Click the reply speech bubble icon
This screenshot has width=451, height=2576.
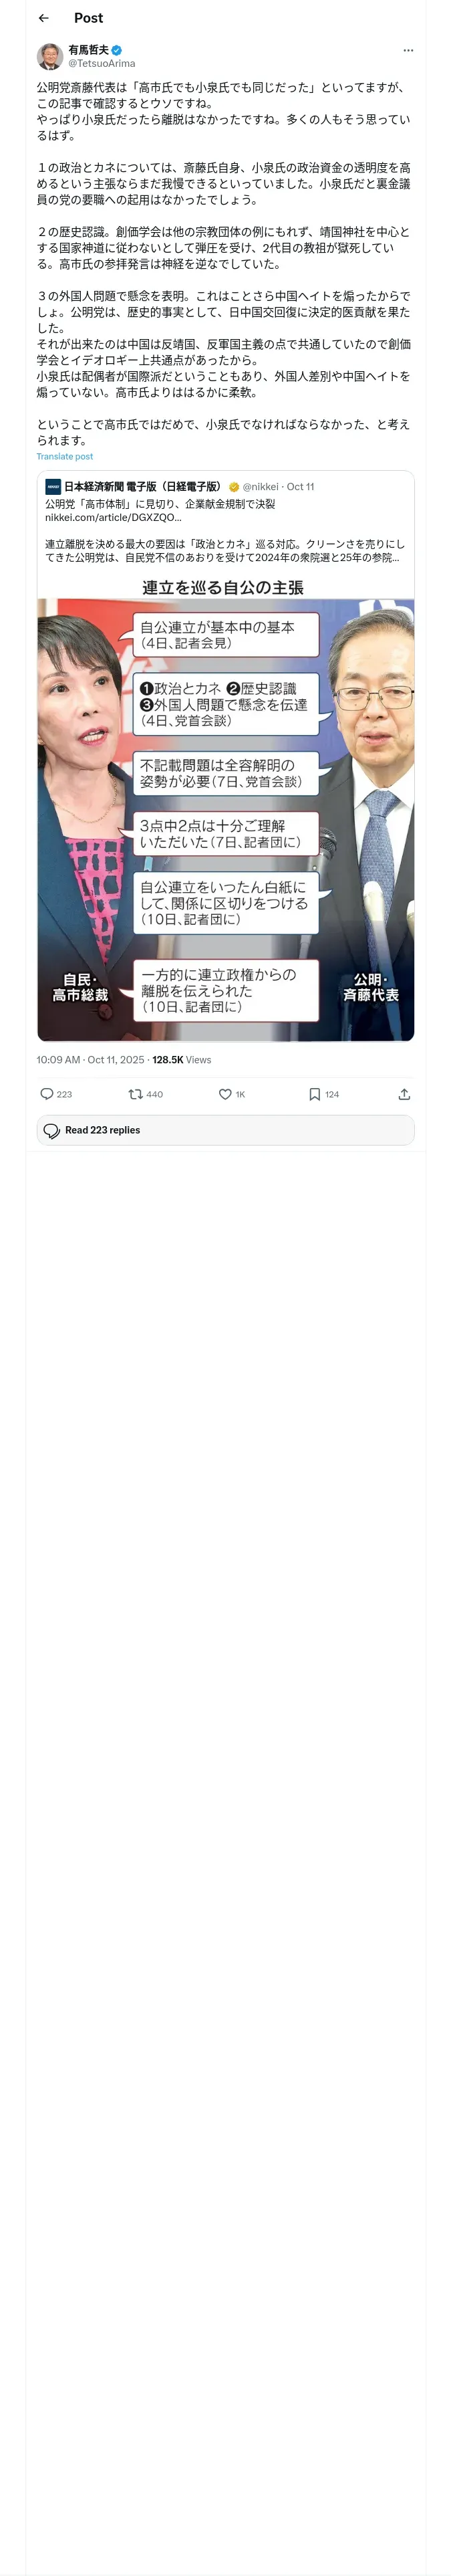(x=47, y=1094)
